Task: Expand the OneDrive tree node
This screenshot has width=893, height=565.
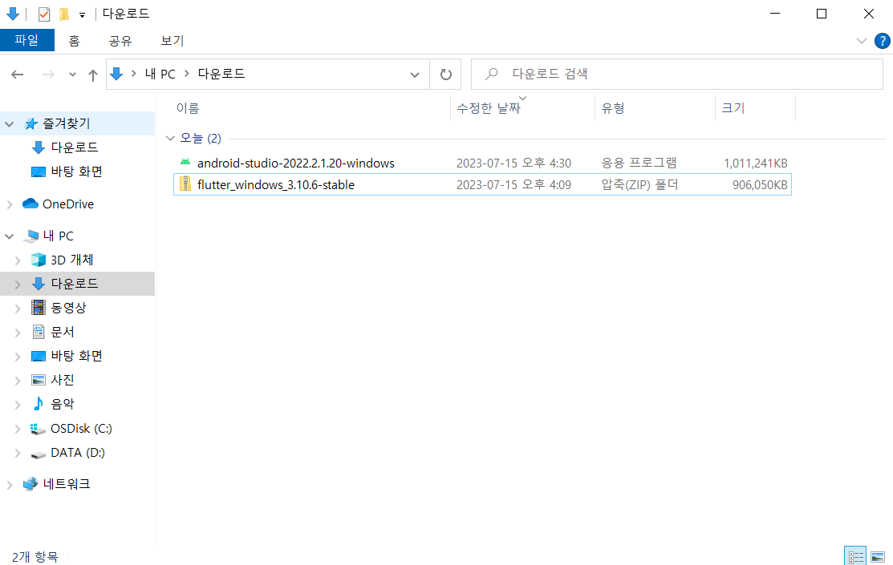Action: point(9,204)
